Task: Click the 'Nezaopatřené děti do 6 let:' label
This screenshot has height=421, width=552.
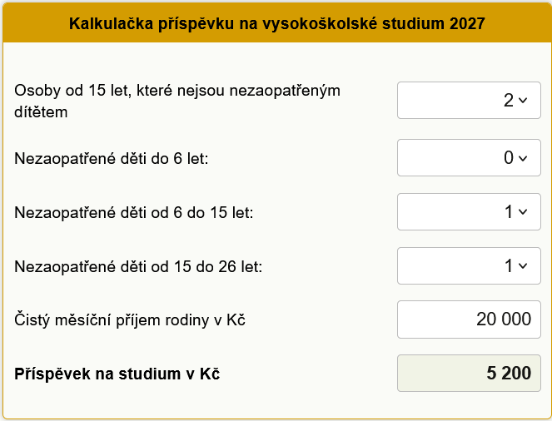Action: 111,157
